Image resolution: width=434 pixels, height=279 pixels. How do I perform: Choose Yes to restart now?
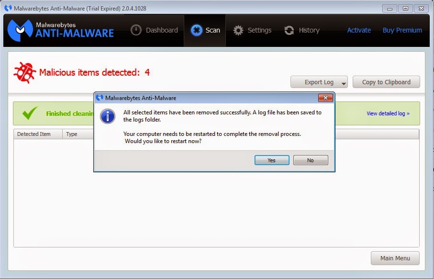pyautogui.click(x=272, y=160)
